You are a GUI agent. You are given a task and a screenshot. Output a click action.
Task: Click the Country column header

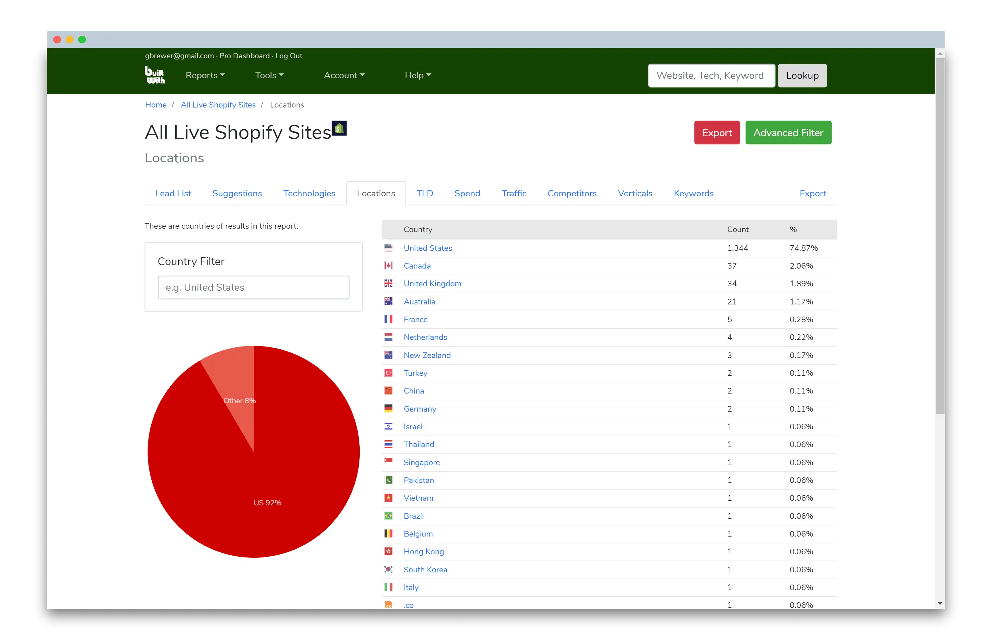point(418,229)
